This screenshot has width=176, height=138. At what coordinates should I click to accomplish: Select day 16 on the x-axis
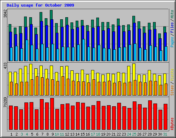[x=88, y=134]
